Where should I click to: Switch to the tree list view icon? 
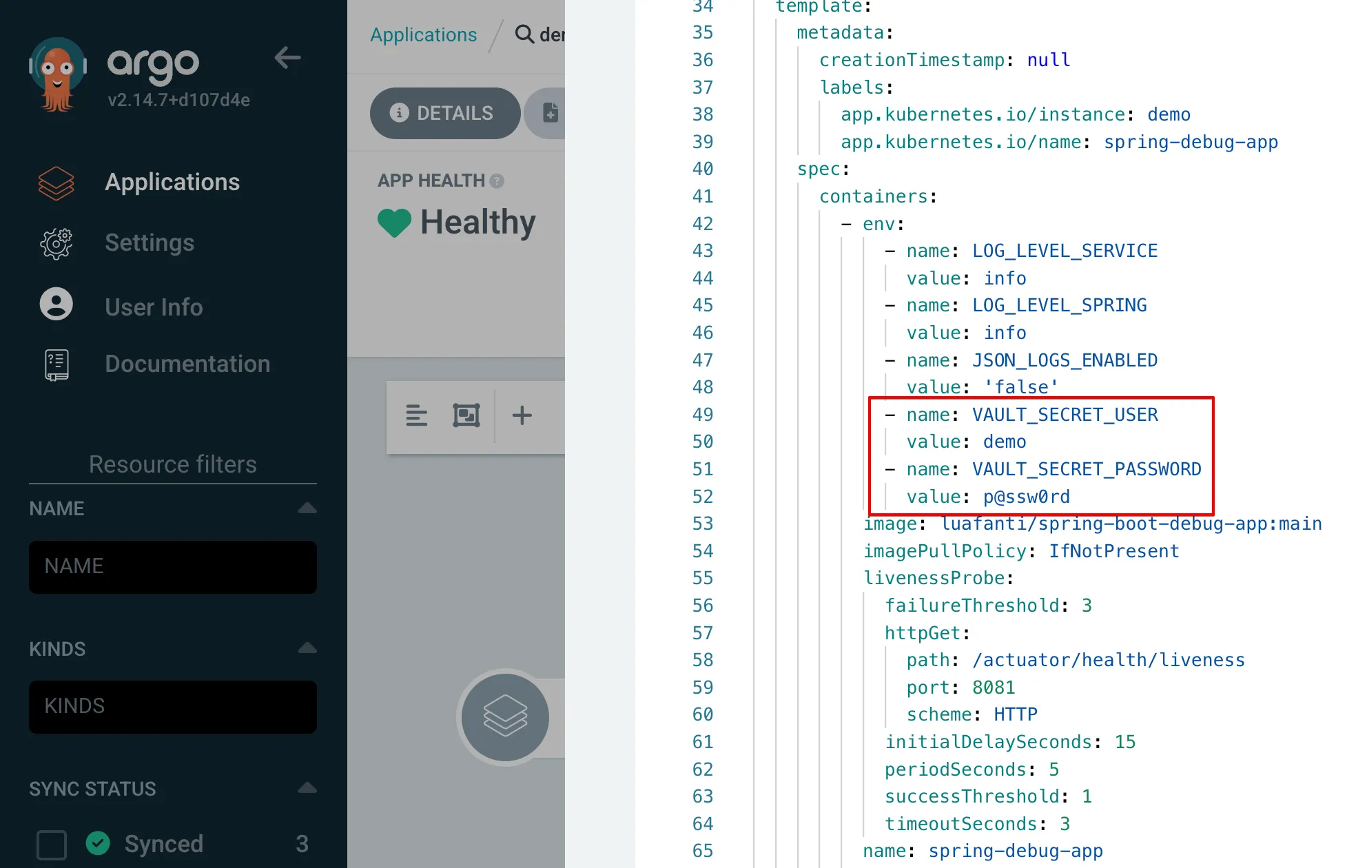pos(416,415)
